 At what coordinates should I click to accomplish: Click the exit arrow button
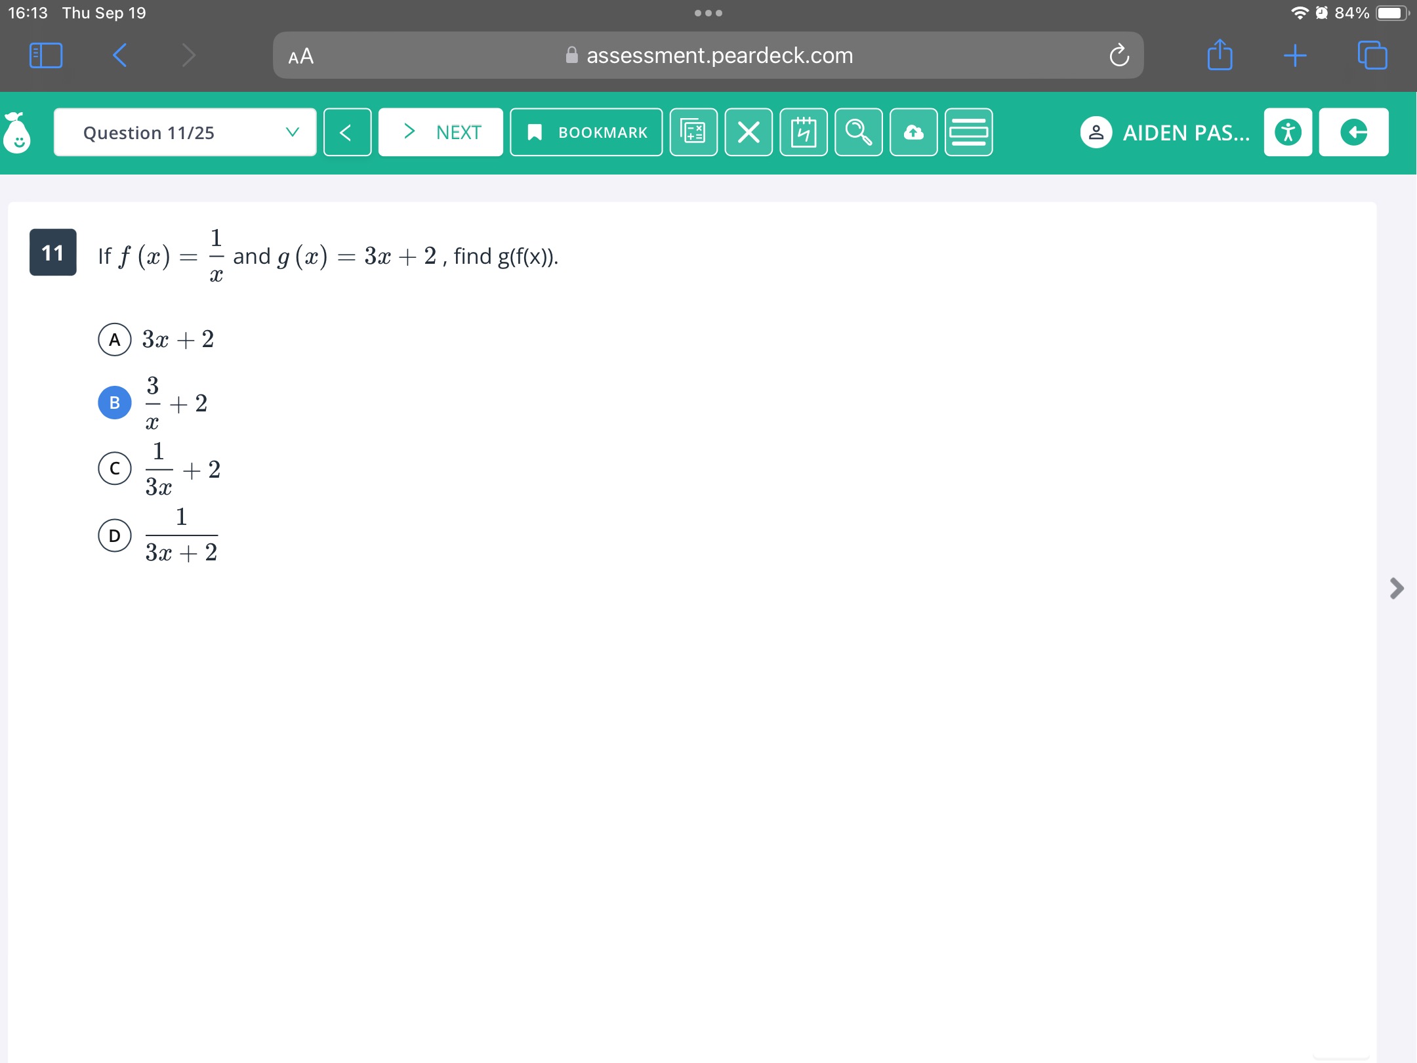[x=1353, y=132]
